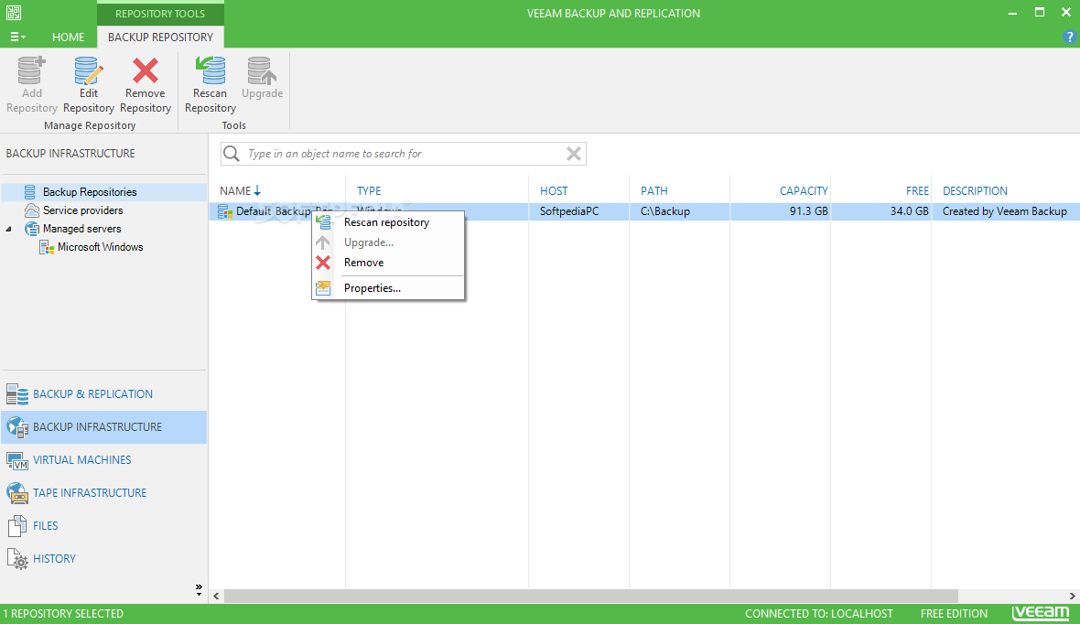Click the C:\Backup path cell
Screen dimensions: 1080x624
[x=665, y=211]
